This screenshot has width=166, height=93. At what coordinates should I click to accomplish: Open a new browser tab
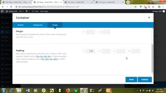coord(128,2)
